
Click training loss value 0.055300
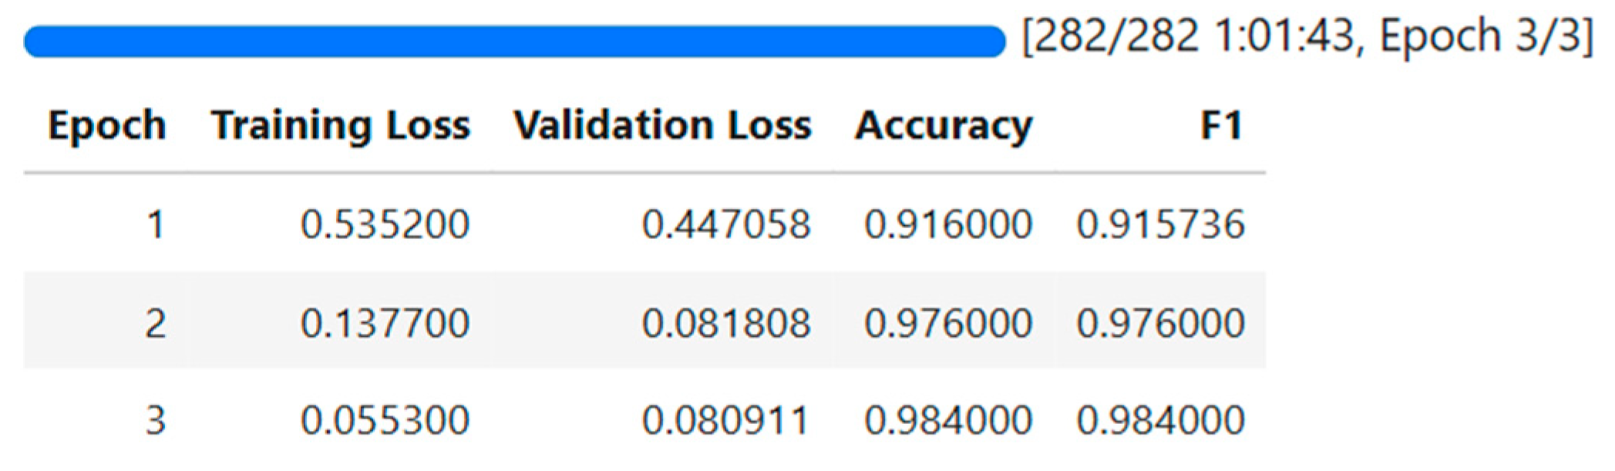[x=385, y=420]
